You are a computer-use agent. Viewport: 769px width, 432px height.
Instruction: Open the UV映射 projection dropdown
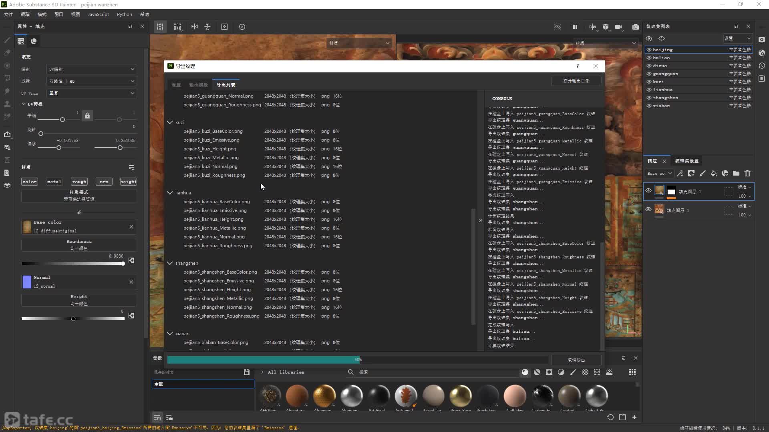coord(92,69)
